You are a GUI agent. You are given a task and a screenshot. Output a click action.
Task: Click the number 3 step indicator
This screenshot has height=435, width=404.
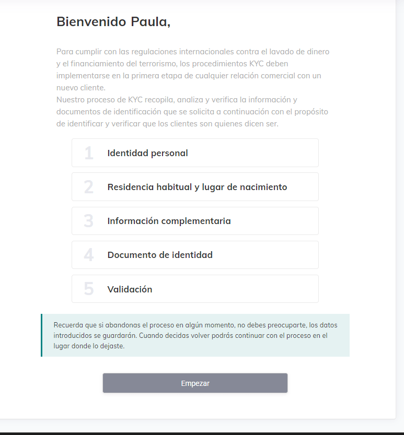click(88, 221)
